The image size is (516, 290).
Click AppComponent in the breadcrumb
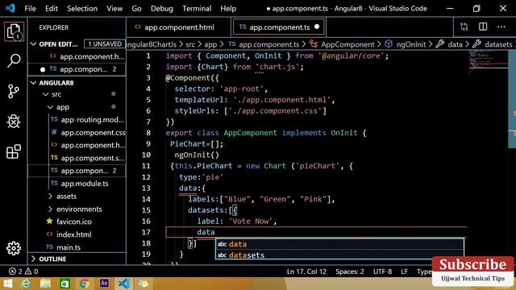click(x=347, y=44)
